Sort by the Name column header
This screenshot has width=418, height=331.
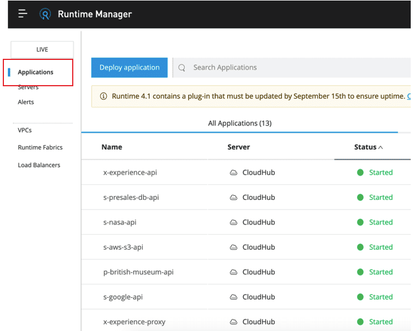[112, 147]
